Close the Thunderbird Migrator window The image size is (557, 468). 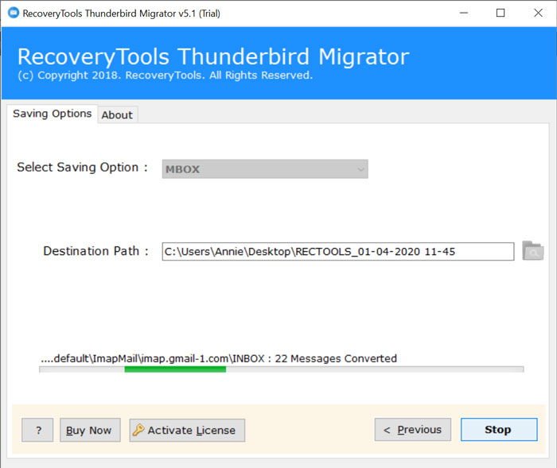click(x=538, y=14)
